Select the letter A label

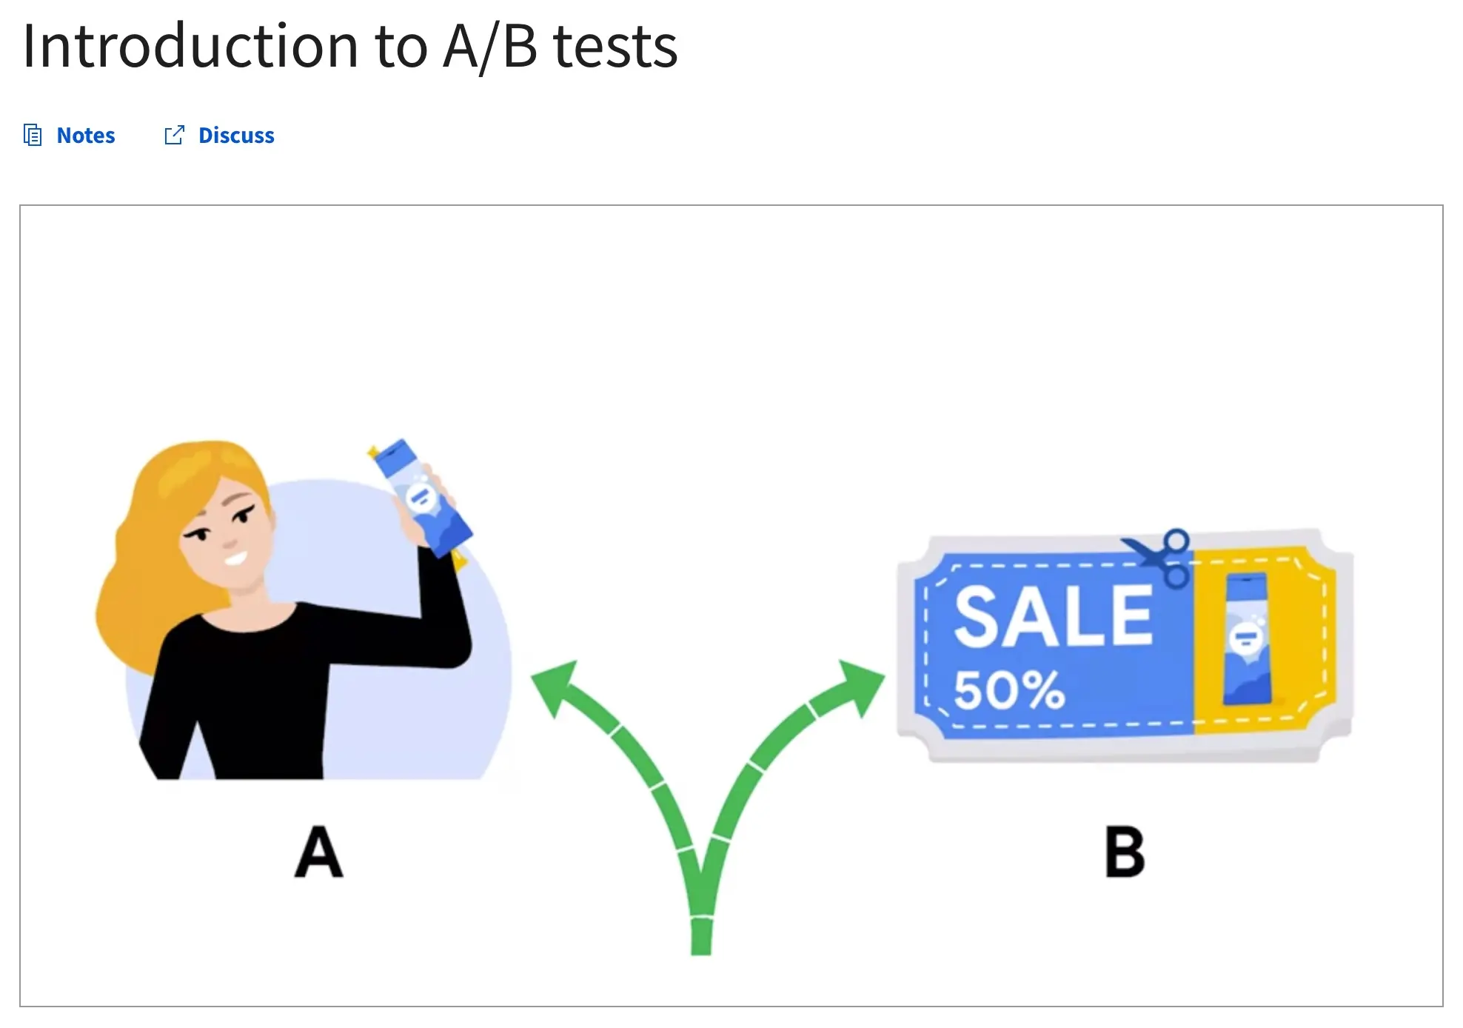(318, 852)
